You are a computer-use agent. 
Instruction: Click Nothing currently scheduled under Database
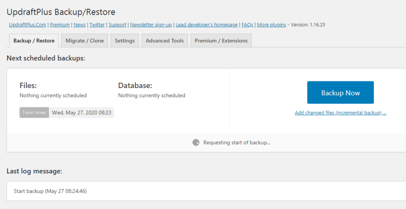coord(152,96)
